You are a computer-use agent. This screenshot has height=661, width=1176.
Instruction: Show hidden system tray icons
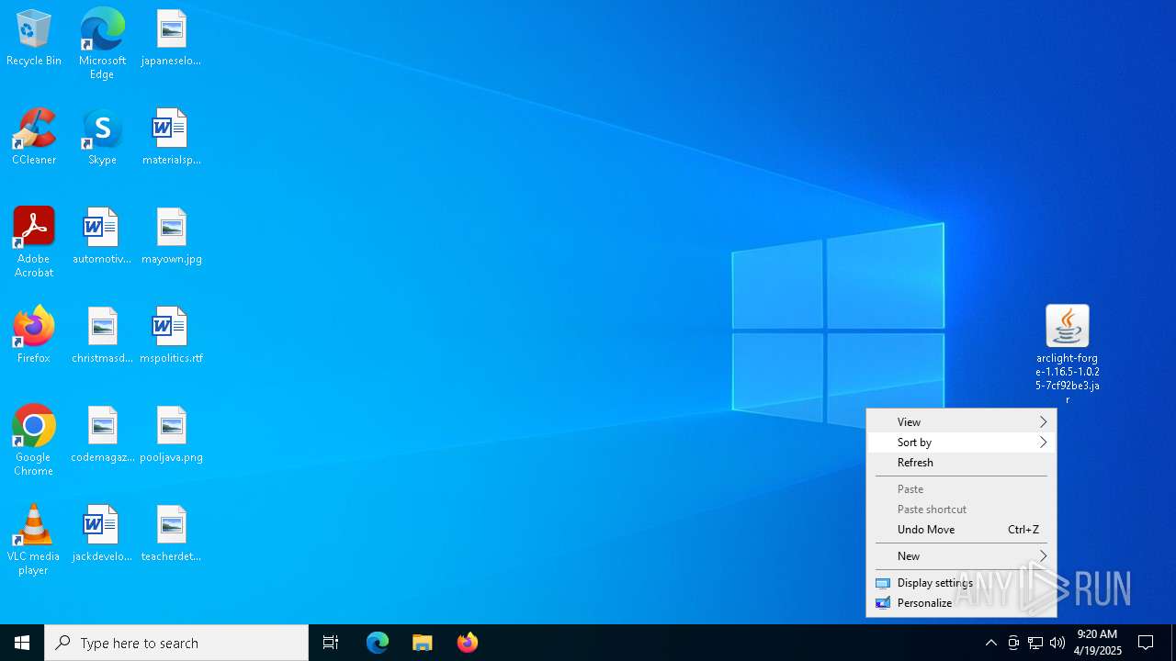coord(990,643)
